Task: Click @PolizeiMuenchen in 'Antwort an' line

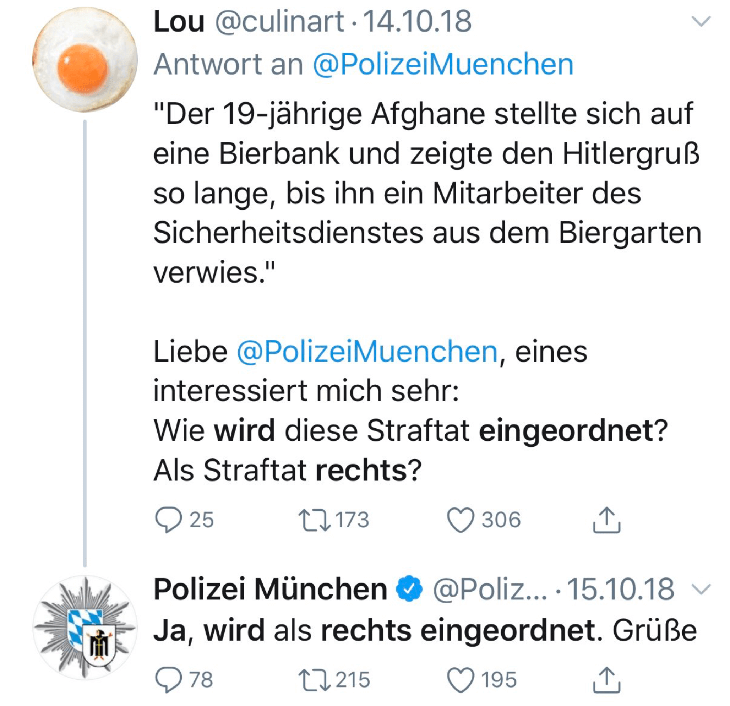Action: [x=443, y=64]
